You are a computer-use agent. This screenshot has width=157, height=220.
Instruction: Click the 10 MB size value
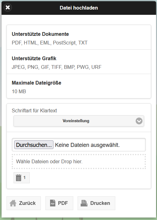tap(19, 91)
